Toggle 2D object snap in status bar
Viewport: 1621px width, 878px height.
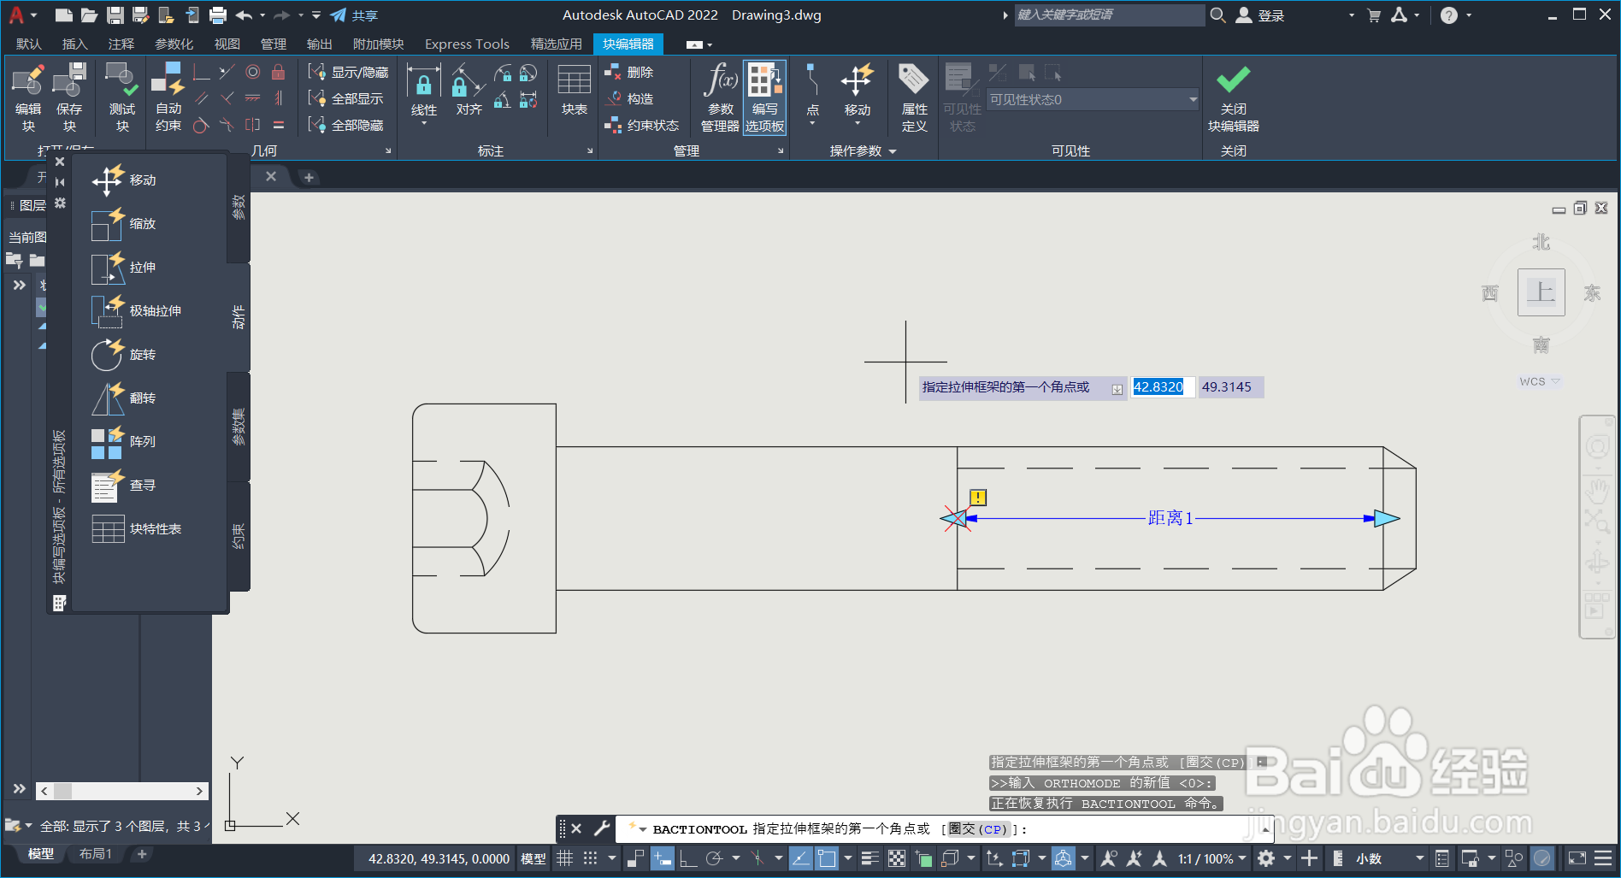pos(827,858)
